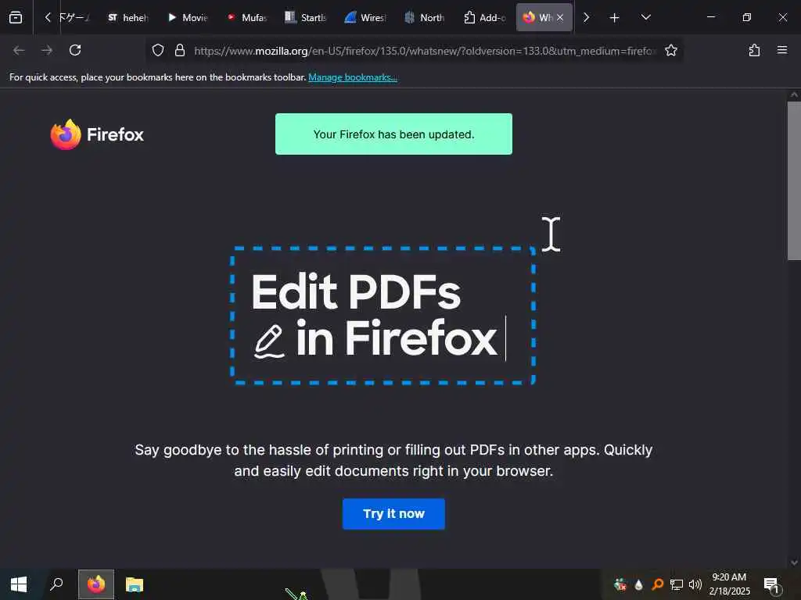Click the orange magnifier tray icon
801x600 pixels.
657,584
